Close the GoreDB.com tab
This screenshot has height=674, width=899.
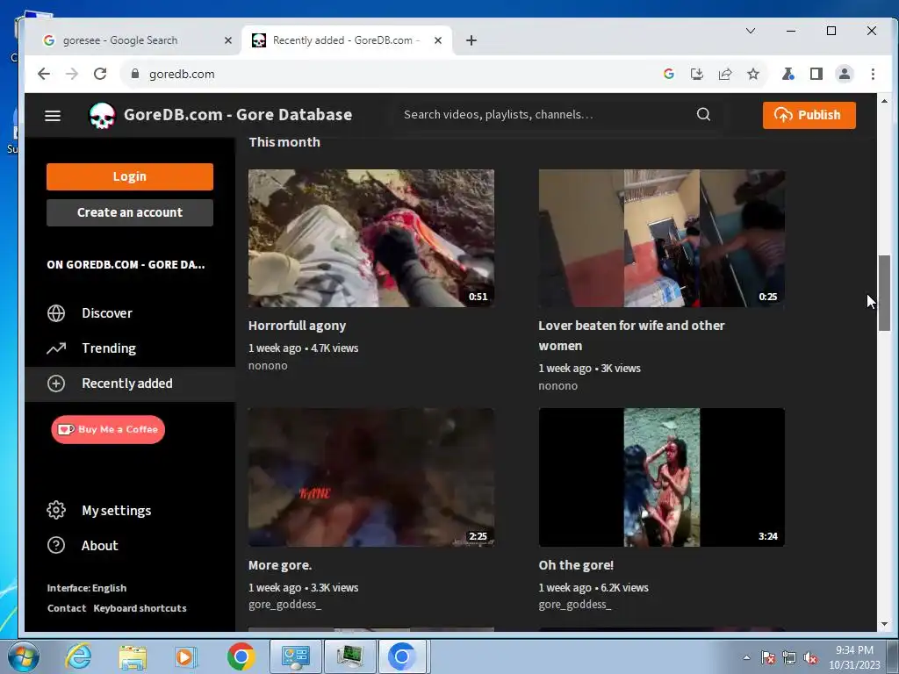pyautogui.click(x=438, y=40)
